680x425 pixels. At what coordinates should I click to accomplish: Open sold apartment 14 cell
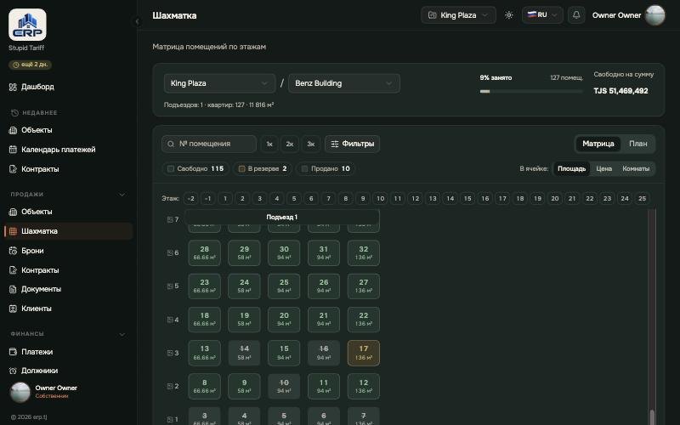pyautogui.click(x=244, y=353)
